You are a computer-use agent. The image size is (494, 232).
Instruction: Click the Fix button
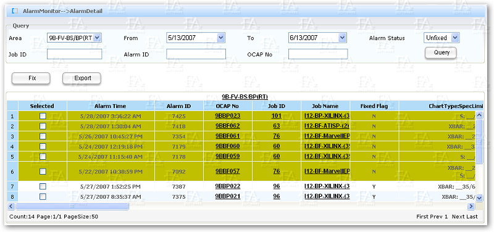[31, 78]
